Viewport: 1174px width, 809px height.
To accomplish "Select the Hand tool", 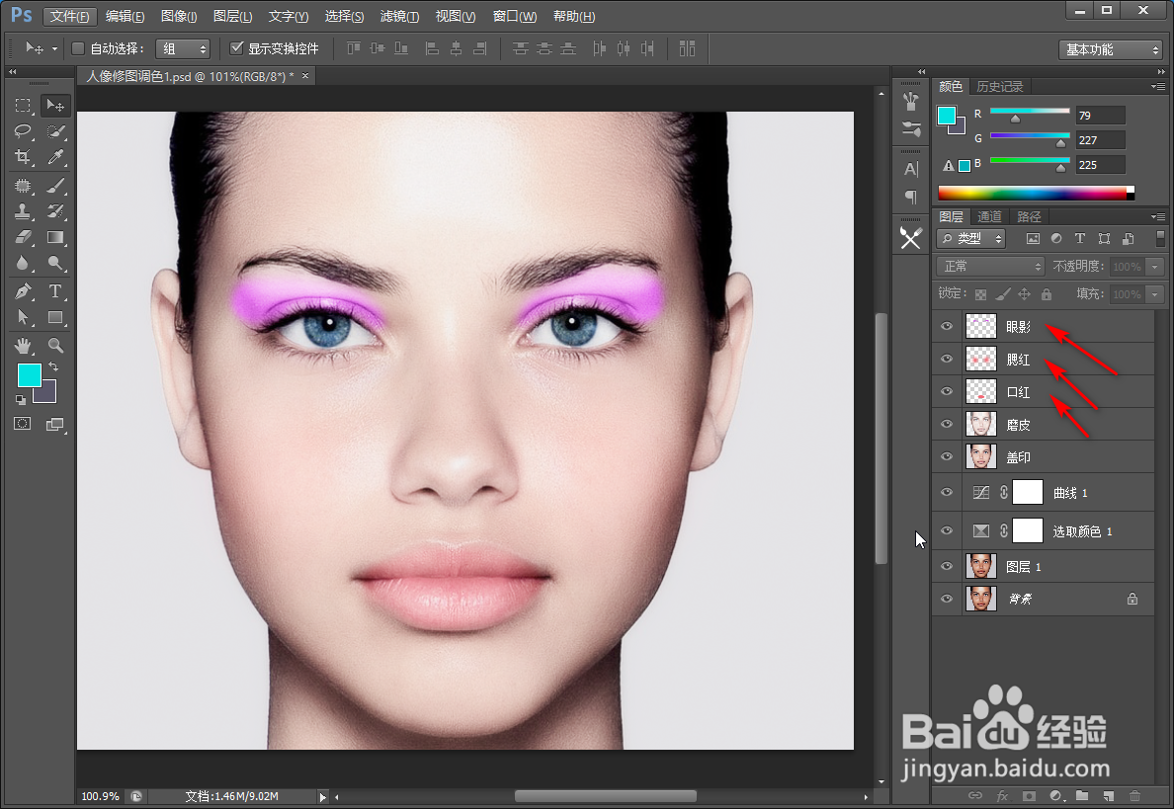I will pos(23,346).
